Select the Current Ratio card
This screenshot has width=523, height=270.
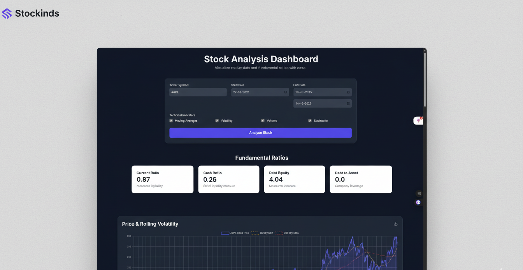[162, 179]
